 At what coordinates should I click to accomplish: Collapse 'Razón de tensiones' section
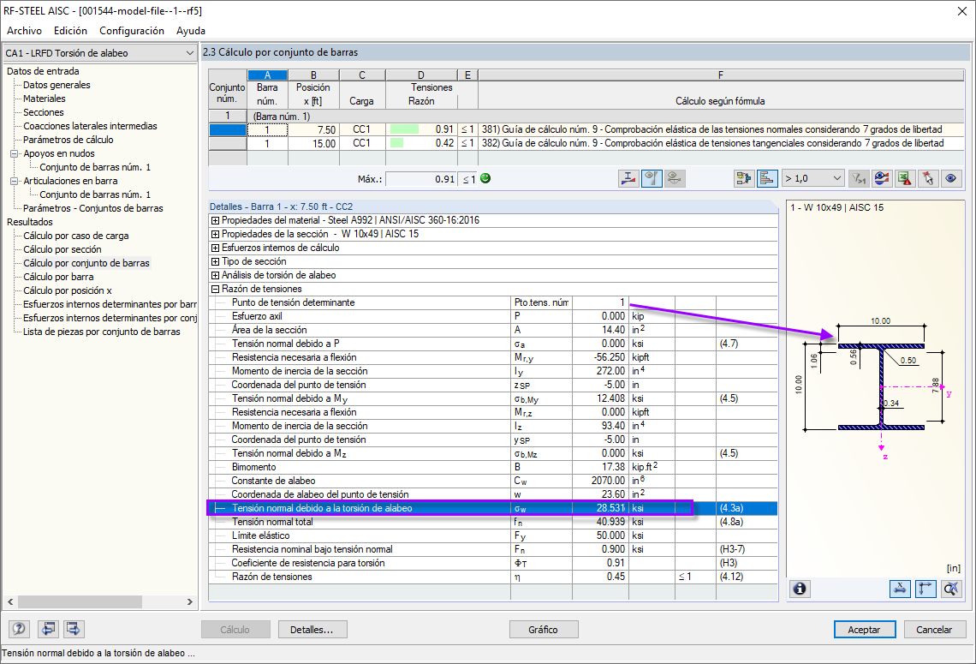pyautogui.click(x=216, y=289)
